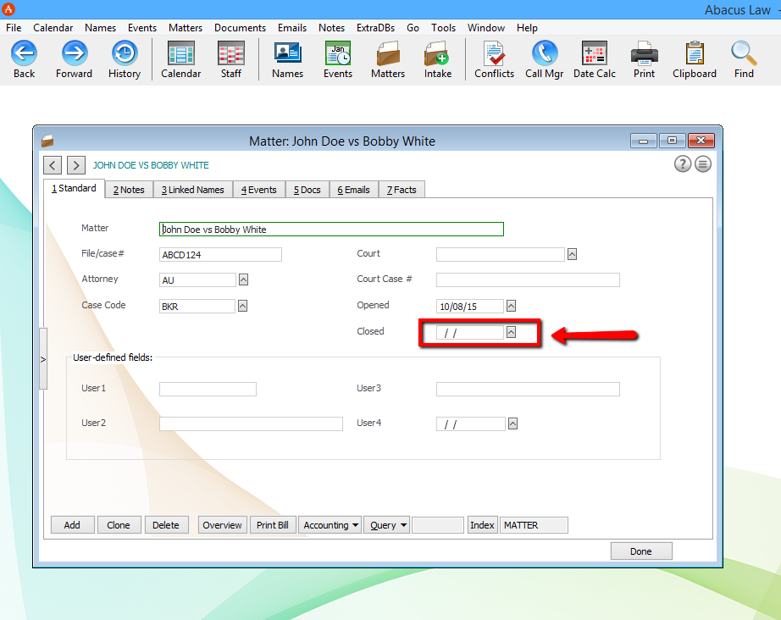Image resolution: width=781 pixels, height=620 pixels.
Task: Expand the left side panel handle
Action: 43,359
